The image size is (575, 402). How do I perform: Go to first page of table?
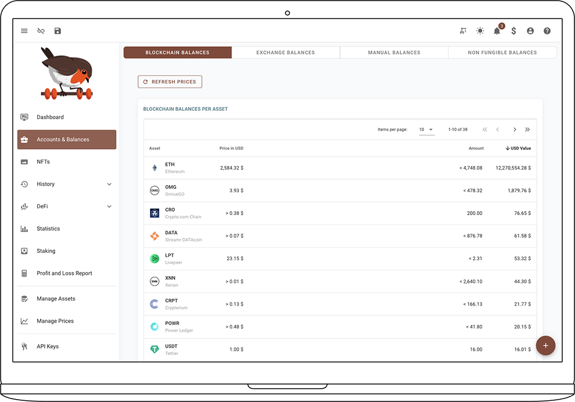pos(485,129)
